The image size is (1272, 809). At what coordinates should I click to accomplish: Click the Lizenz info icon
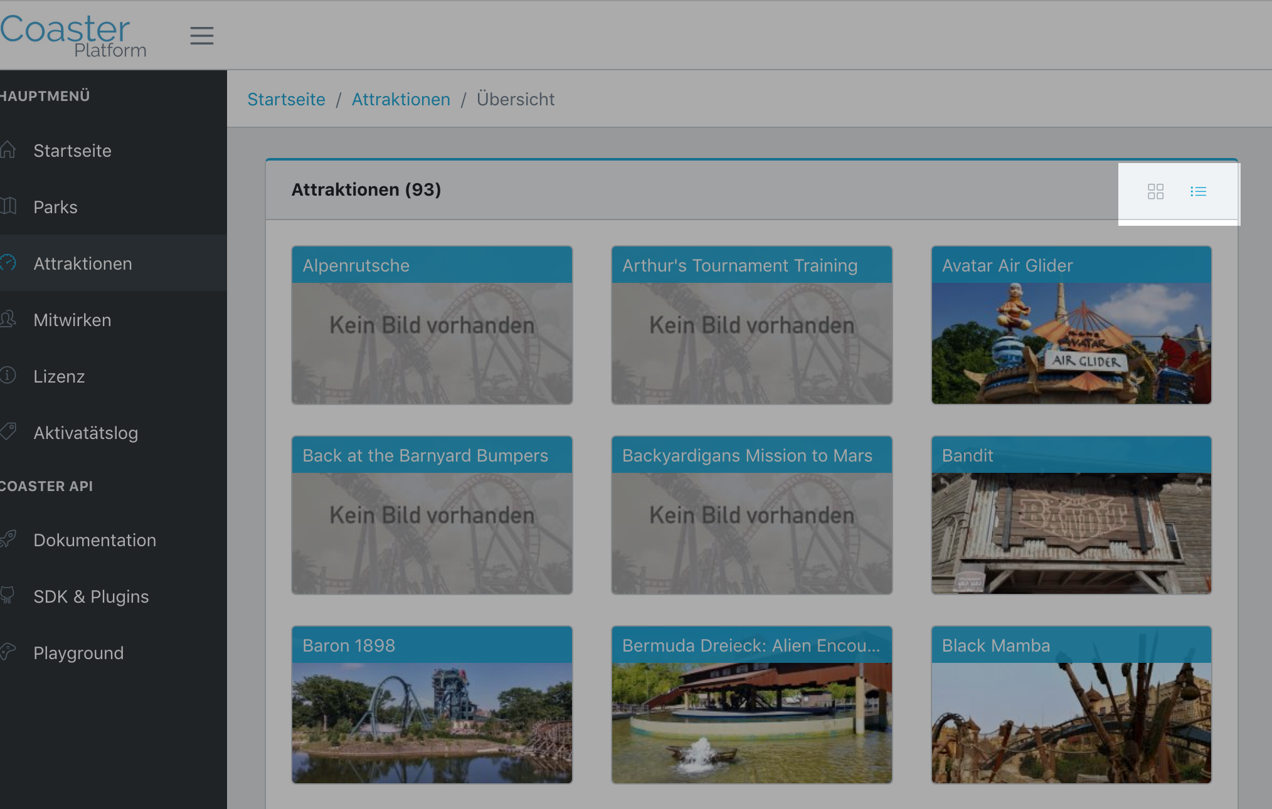point(8,376)
